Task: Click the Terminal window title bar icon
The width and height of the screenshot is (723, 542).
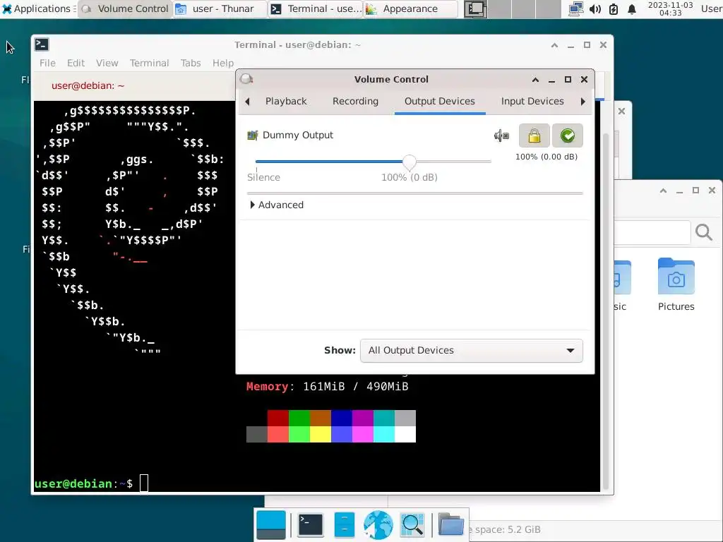Action: click(42, 44)
